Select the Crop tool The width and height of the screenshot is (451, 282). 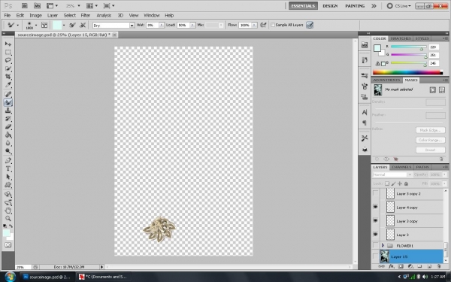8,77
